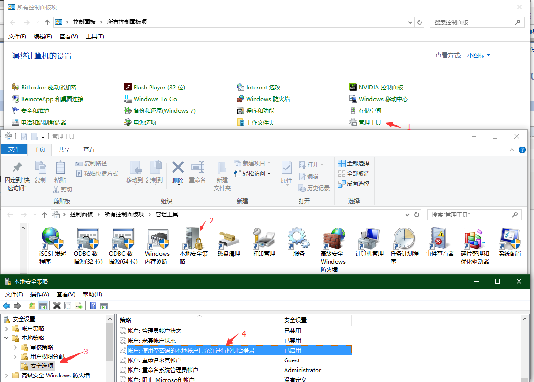The height and width of the screenshot is (382, 534).
Task: Open 文件 tab in 管理工具 ribbon
Action: point(14,149)
